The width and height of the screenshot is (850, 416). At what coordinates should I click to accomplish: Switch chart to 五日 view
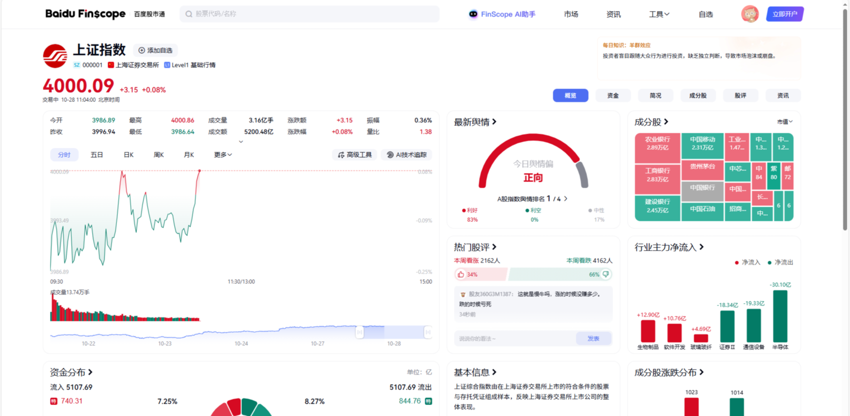pyautogui.click(x=96, y=155)
